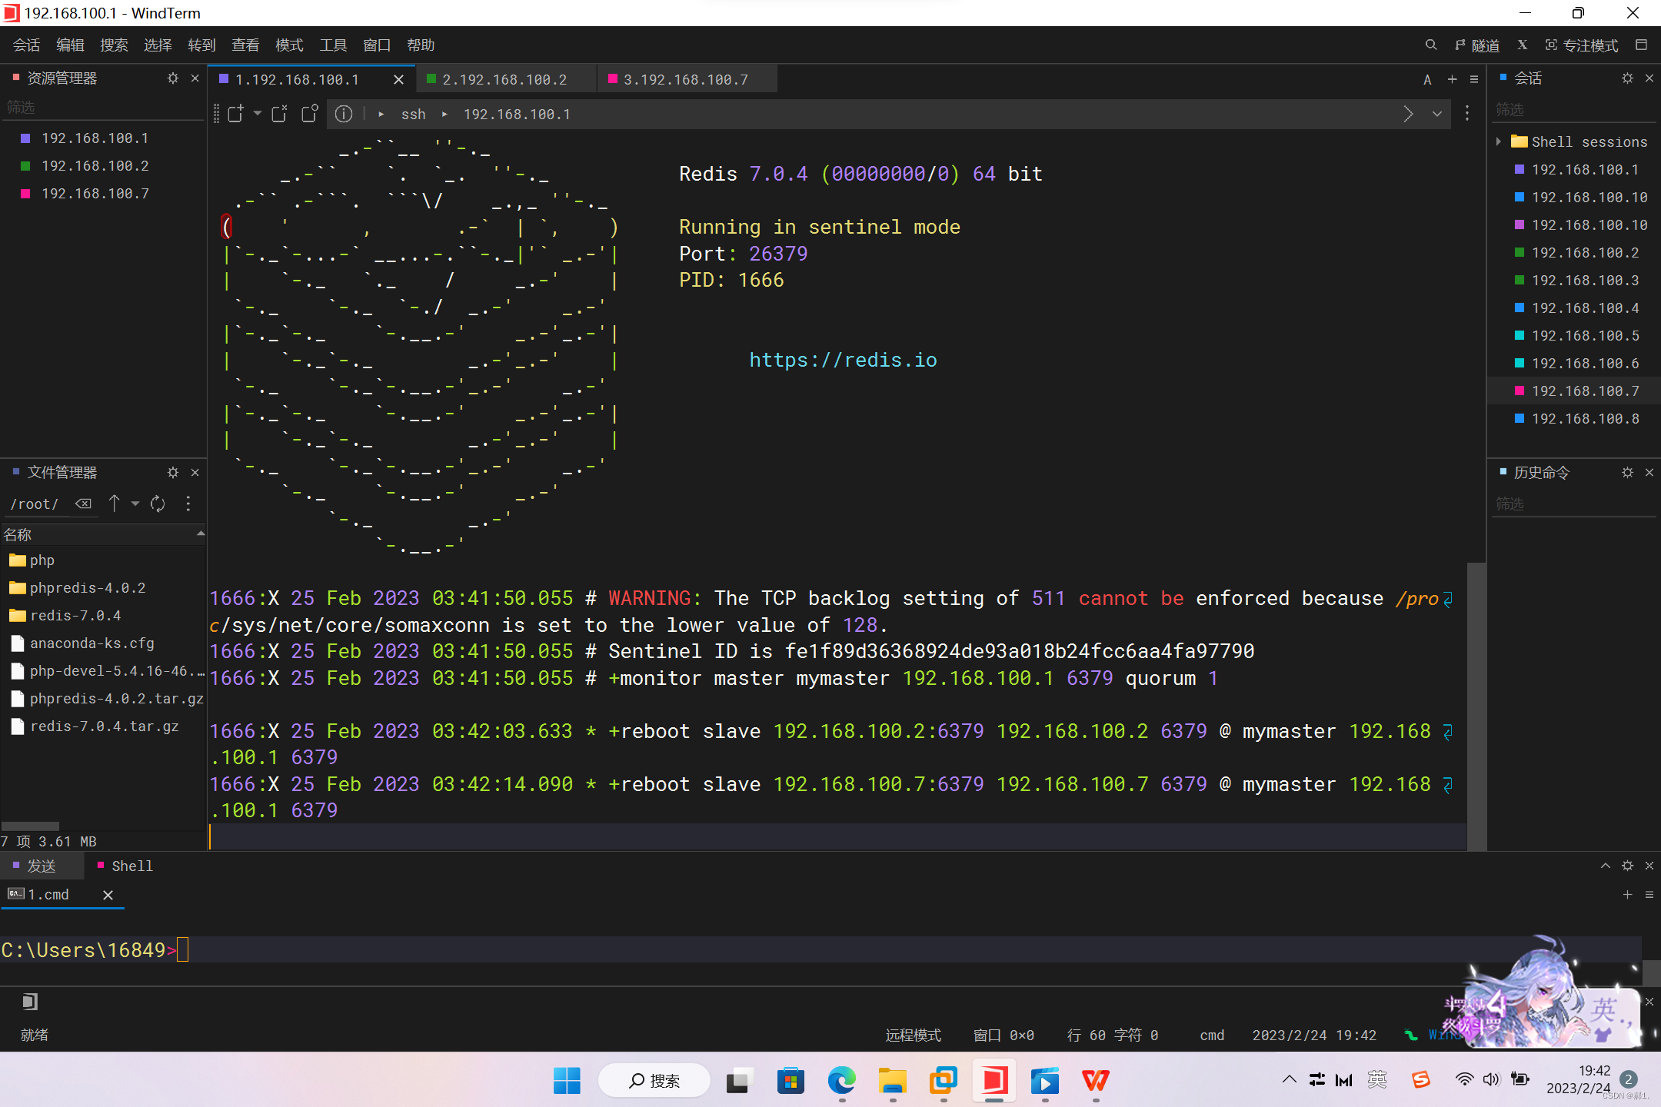Expand the Shell sessions folder
The height and width of the screenshot is (1107, 1661).
pyautogui.click(x=1499, y=141)
